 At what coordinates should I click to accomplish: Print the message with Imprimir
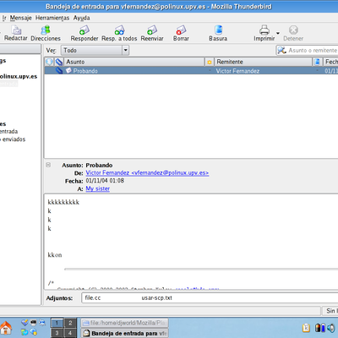[264, 33]
